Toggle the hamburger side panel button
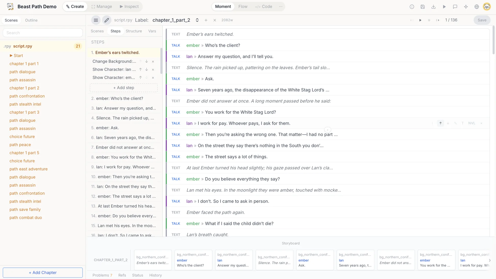496x279 pixels. pos(96,20)
